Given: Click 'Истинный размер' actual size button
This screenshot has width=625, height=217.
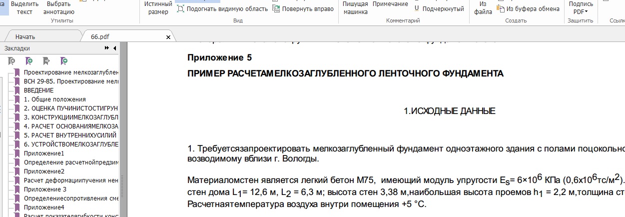Looking at the screenshot, I should 158,7.
